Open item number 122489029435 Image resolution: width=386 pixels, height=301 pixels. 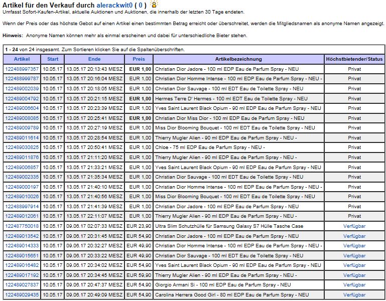(22, 295)
